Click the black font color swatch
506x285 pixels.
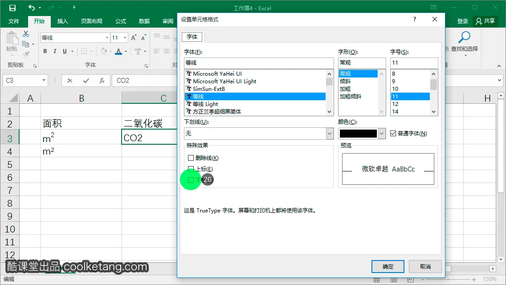pyautogui.click(x=358, y=133)
